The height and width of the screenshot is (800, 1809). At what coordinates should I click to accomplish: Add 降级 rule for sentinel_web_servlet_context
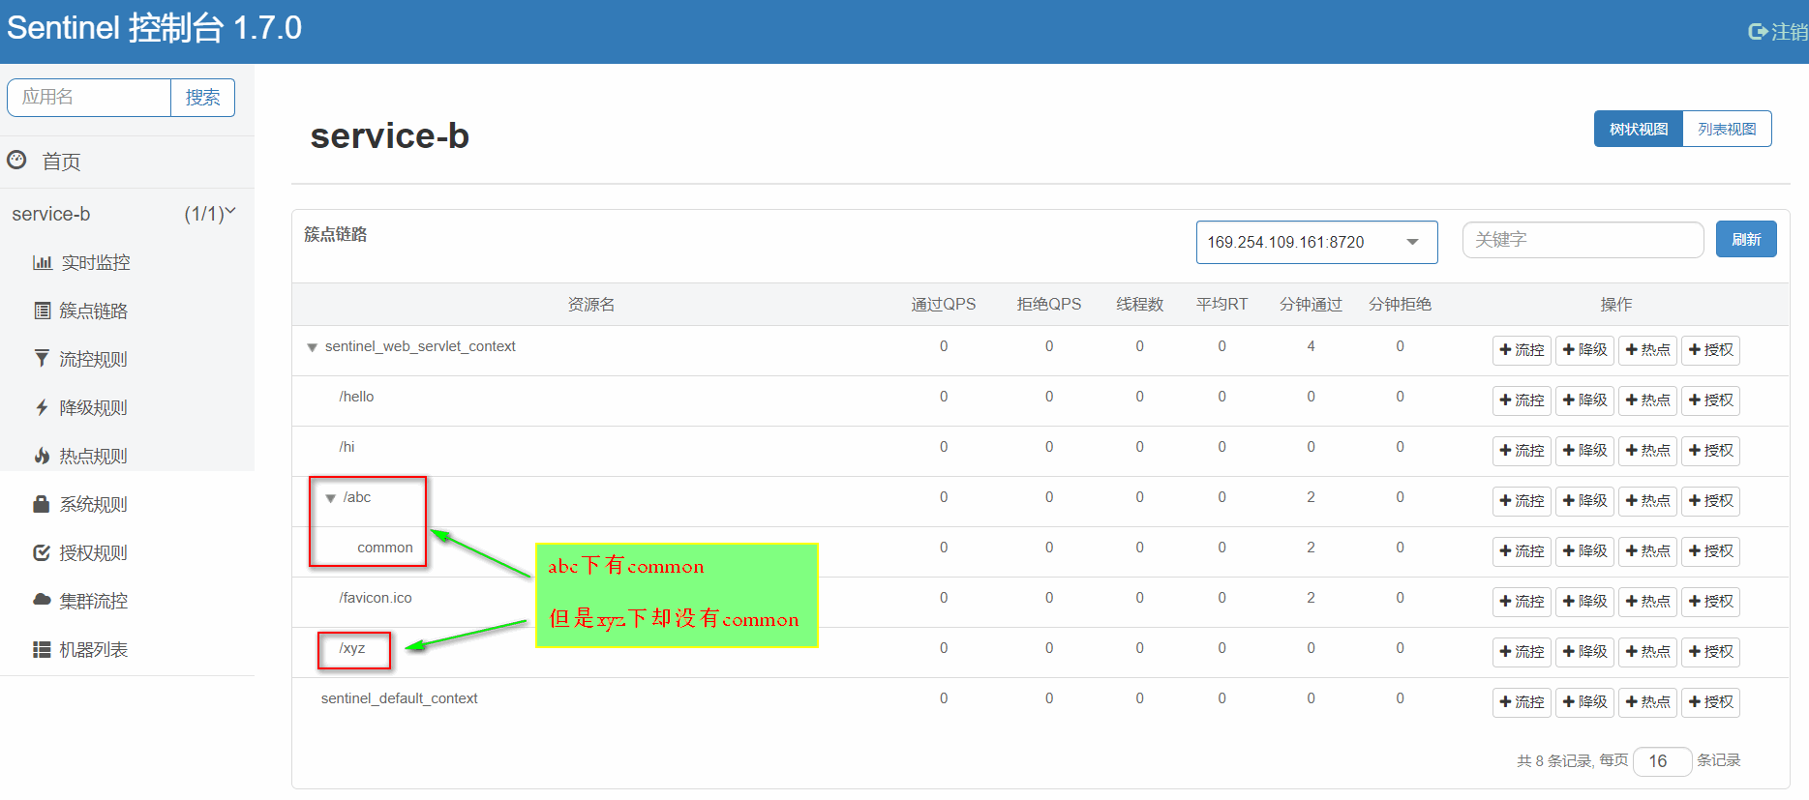click(x=1584, y=350)
